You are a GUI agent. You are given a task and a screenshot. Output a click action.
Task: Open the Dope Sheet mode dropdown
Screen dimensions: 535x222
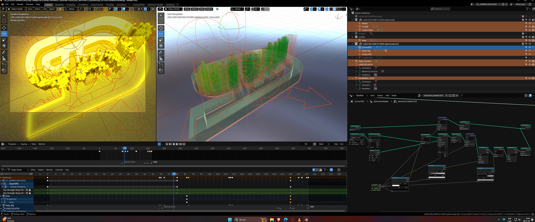(18, 170)
